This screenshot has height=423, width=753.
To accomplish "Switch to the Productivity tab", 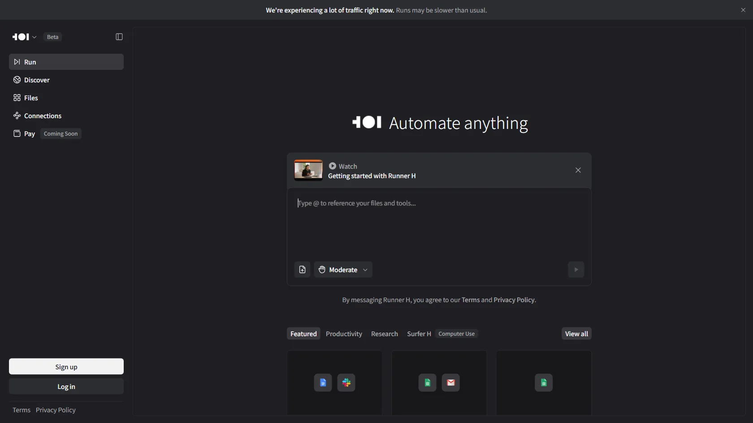I will click(344, 333).
